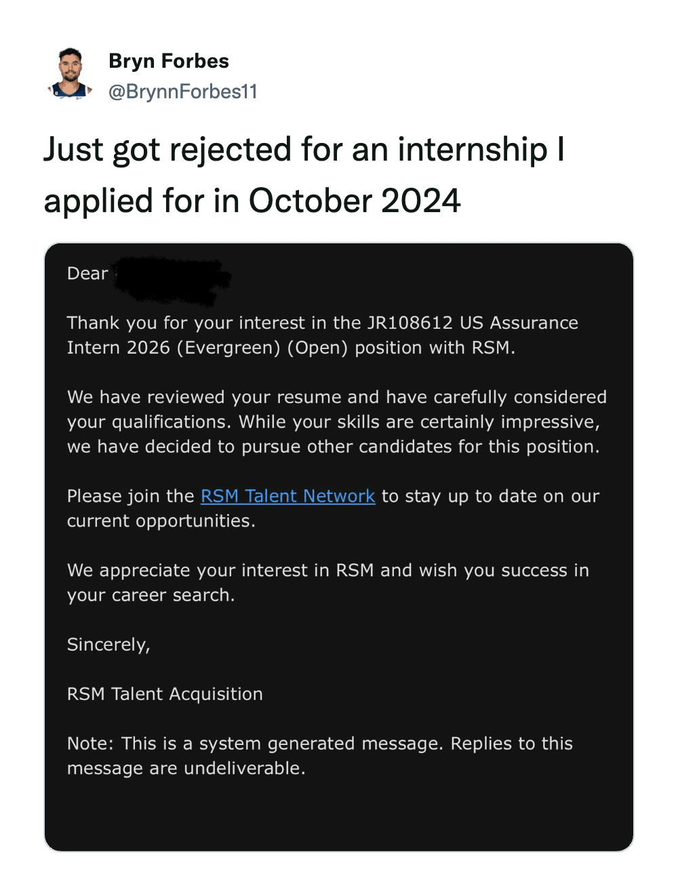The height and width of the screenshot is (896, 678).
Task: Click the "RSM Talent Acquisition" signature
Action: [x=165, y=694]
